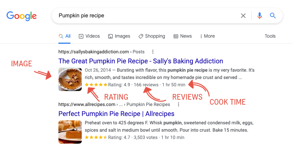Click the five-star rating of Sally's recipe
This screenshot has width=293, height=153.
[96, 85]
